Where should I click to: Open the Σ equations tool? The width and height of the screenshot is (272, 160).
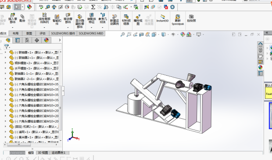click(x=93, y=7)
